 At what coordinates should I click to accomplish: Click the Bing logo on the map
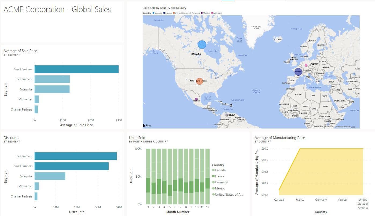pos(147,125)
